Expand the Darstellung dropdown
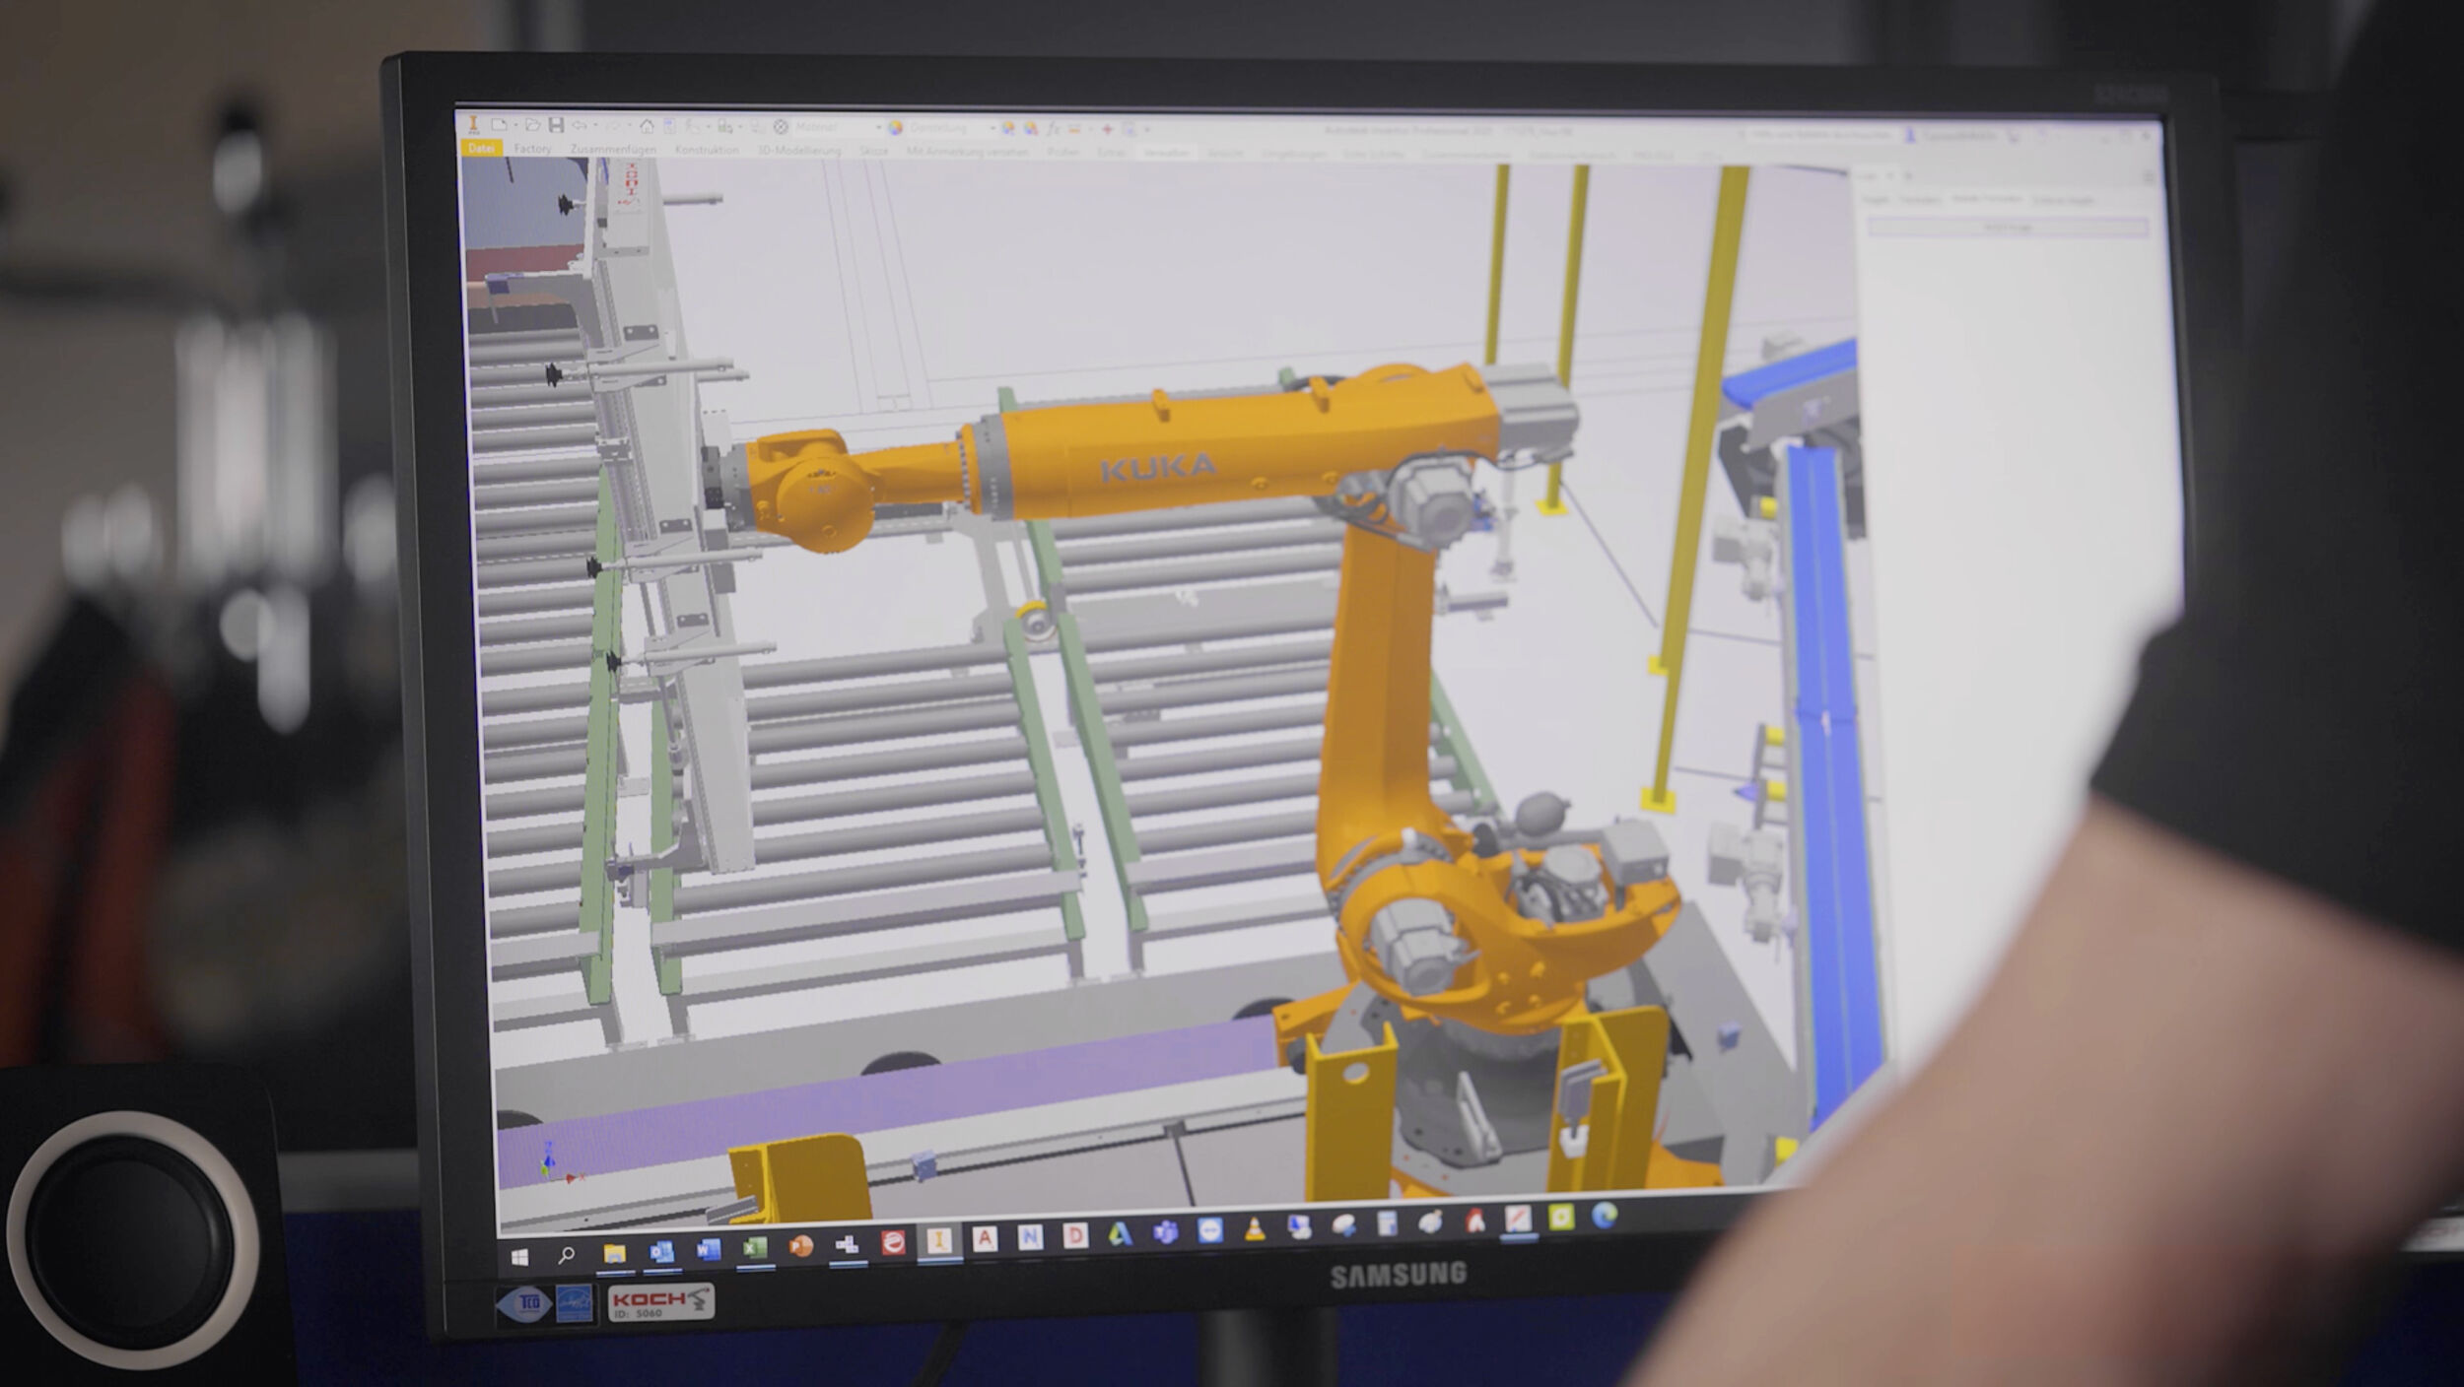2464x1387 pixels. (992, 128)
